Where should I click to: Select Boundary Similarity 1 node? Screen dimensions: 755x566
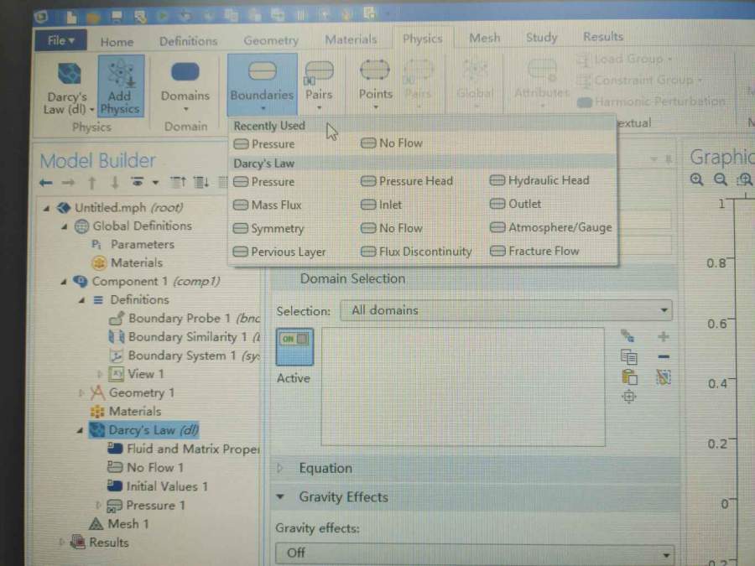(x=185, y=337)
